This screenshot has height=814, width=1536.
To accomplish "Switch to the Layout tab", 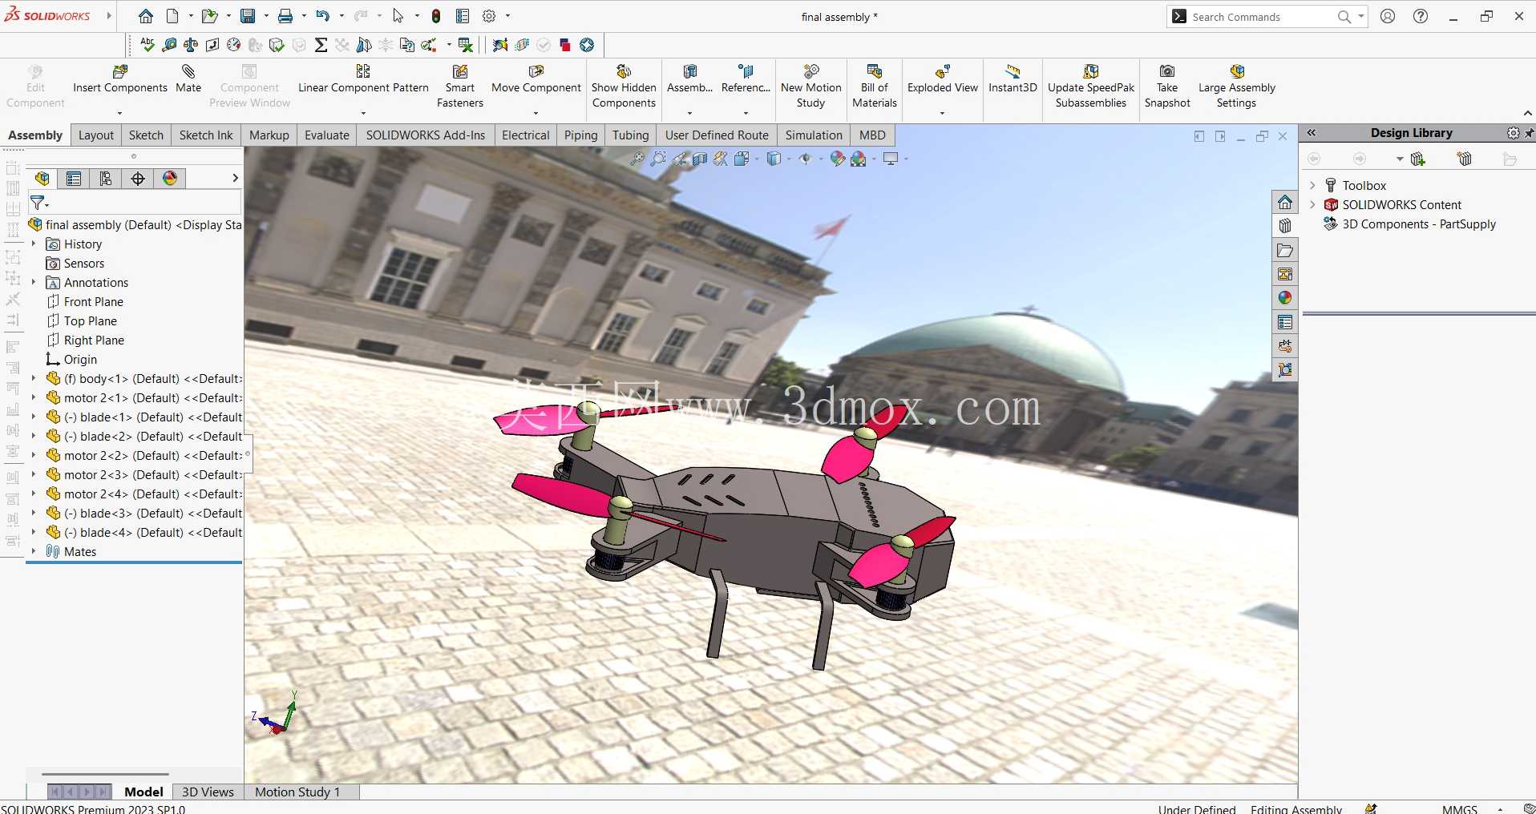I will click(x=96, y=135).
